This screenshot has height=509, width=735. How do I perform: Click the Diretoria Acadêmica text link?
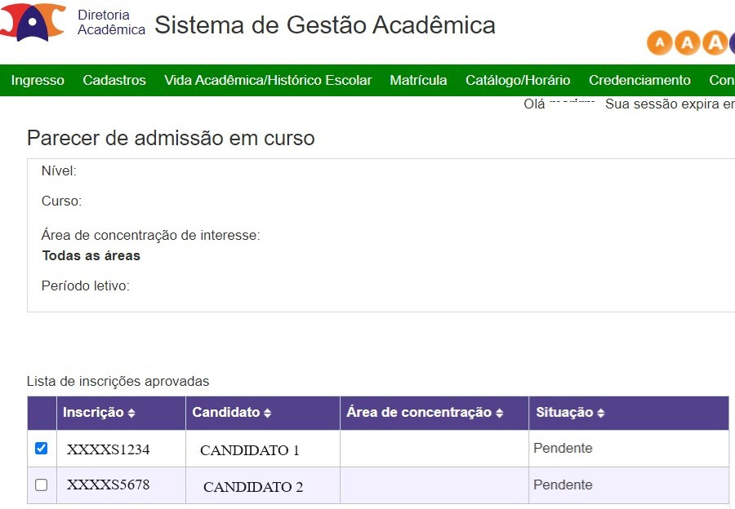coord(111,22)
